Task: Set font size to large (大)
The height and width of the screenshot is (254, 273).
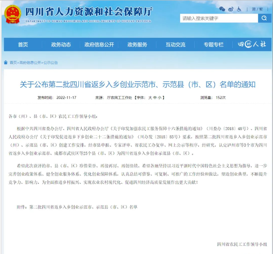Action: (x=150, y=98)
